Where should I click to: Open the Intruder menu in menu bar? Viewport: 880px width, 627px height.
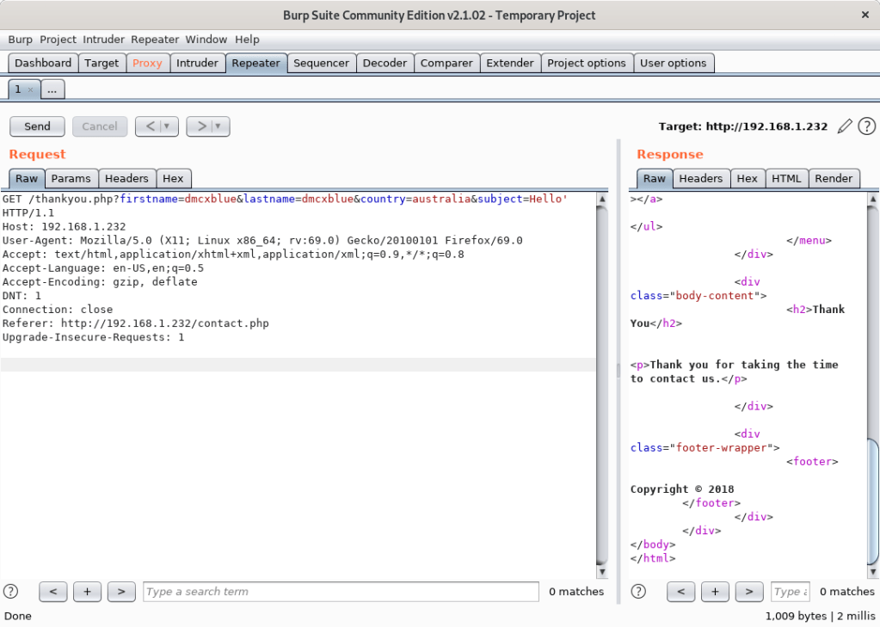pos(103,40)
